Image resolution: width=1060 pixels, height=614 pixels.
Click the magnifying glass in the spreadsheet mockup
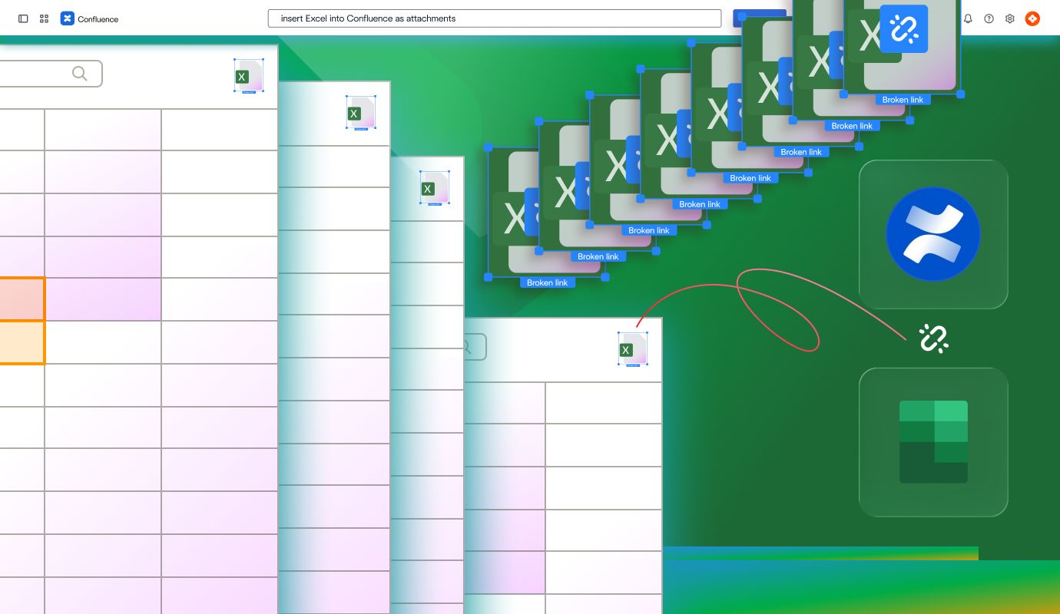[80, 73]
